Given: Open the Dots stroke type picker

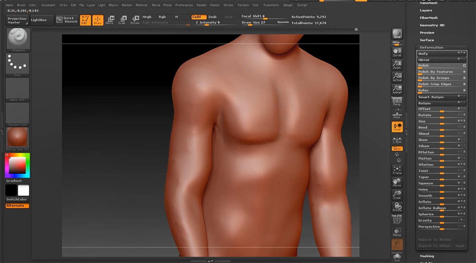Looking at the screenshot, I should (x=17, y=65).
